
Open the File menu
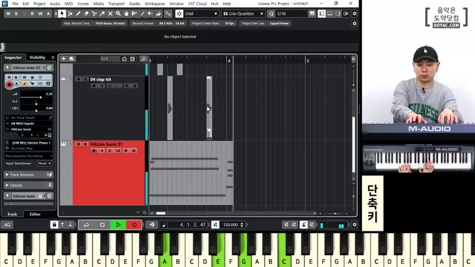(15, 4)
